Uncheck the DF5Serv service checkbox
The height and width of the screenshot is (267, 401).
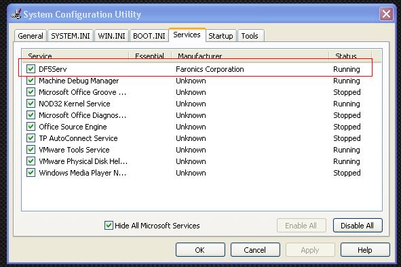[x=31, y=68]
